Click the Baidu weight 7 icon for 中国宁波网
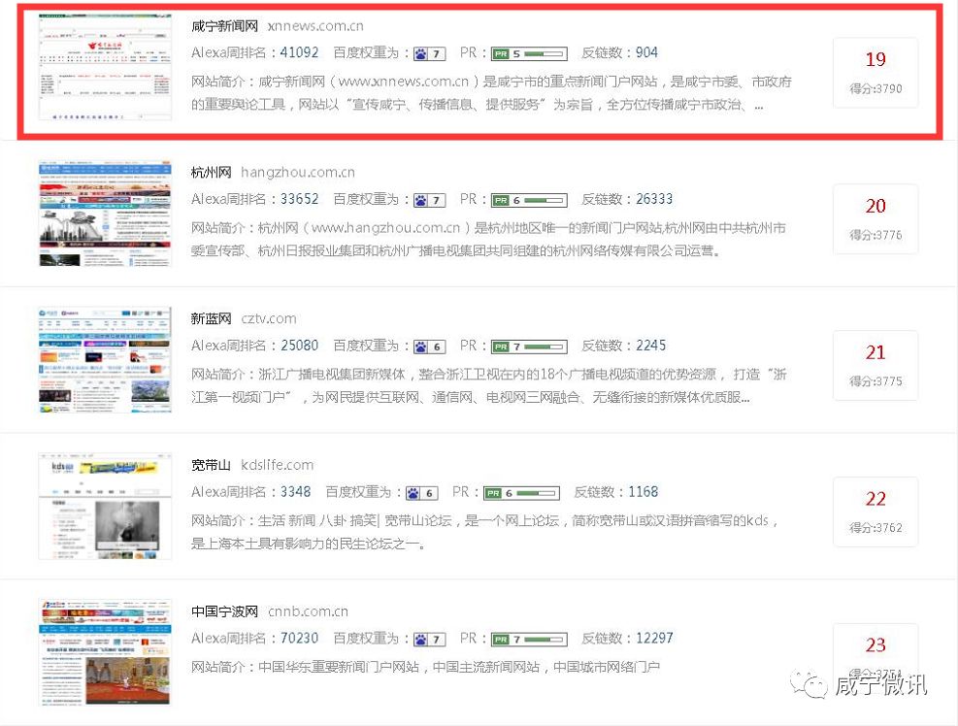 [x=427, y=639]
